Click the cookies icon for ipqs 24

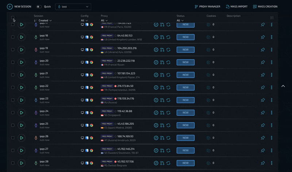click(x=208, y=113)
